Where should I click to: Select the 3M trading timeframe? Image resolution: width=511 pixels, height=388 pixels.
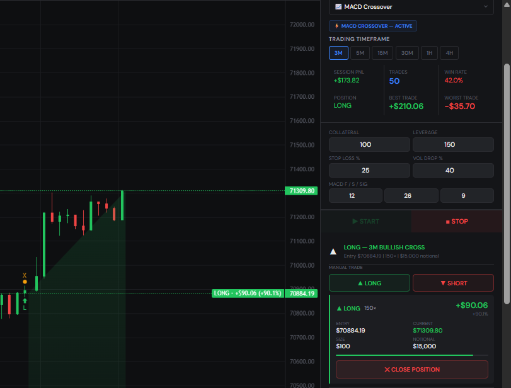pyautogui.click(x=338, y=53)
